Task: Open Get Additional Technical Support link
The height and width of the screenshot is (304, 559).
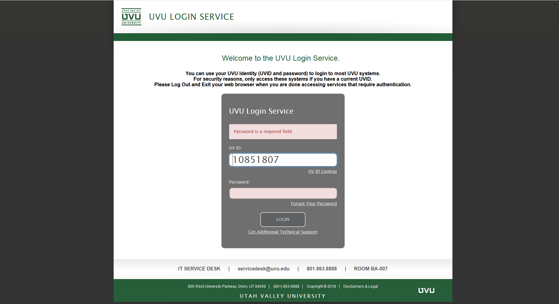Action: pyautogui.click(x=283, y=232)
